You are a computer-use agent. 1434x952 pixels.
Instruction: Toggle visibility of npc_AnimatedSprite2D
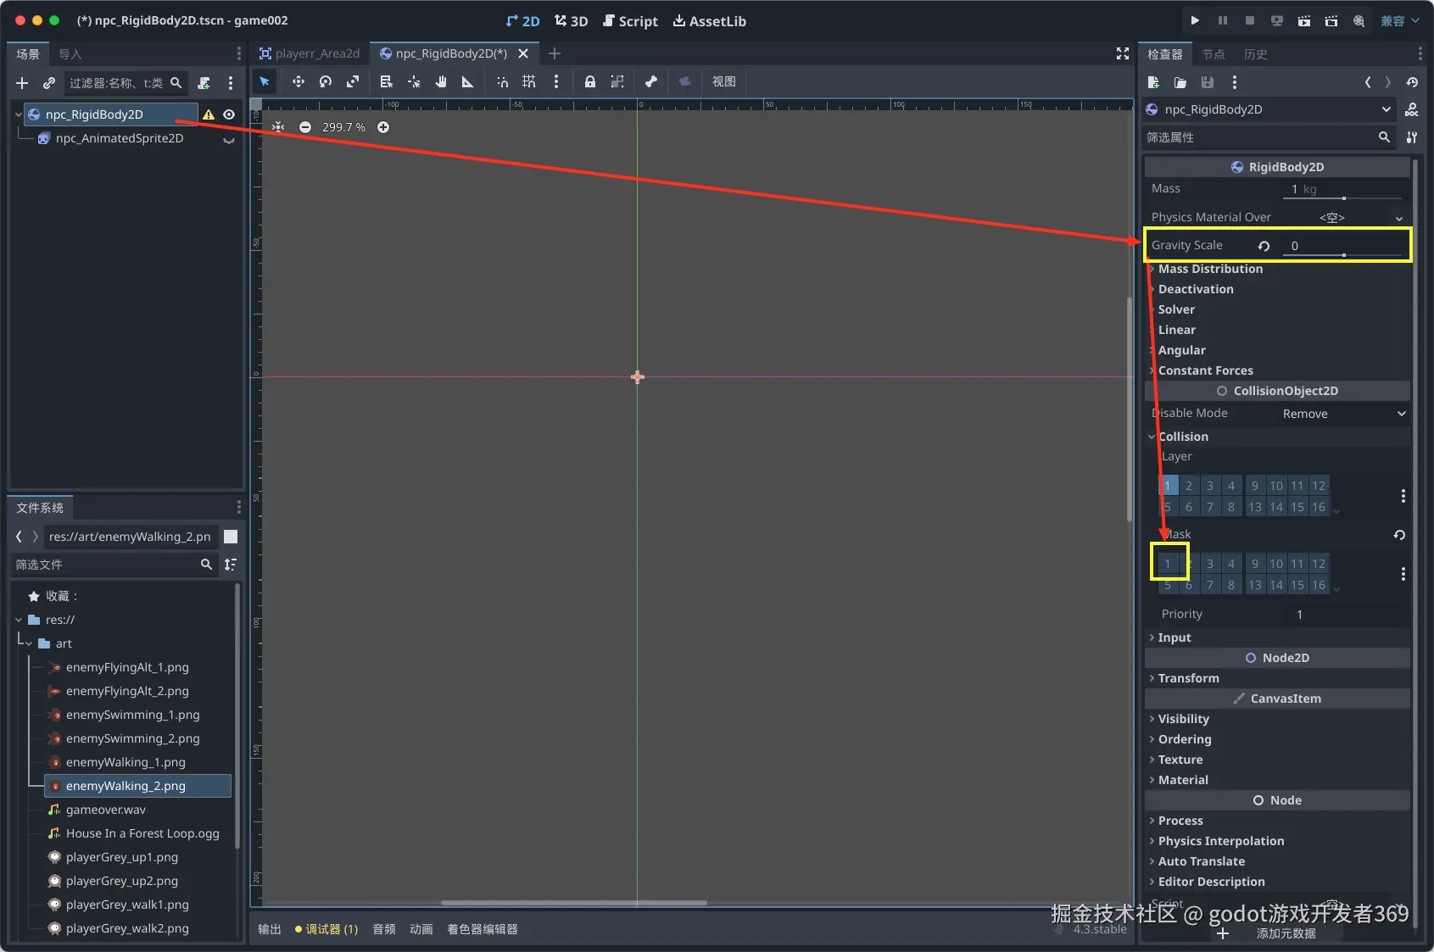click(229, 139)
